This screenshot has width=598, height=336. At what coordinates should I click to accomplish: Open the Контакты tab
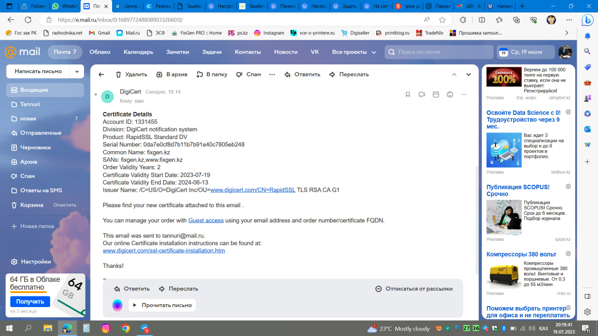click(248, 52)
